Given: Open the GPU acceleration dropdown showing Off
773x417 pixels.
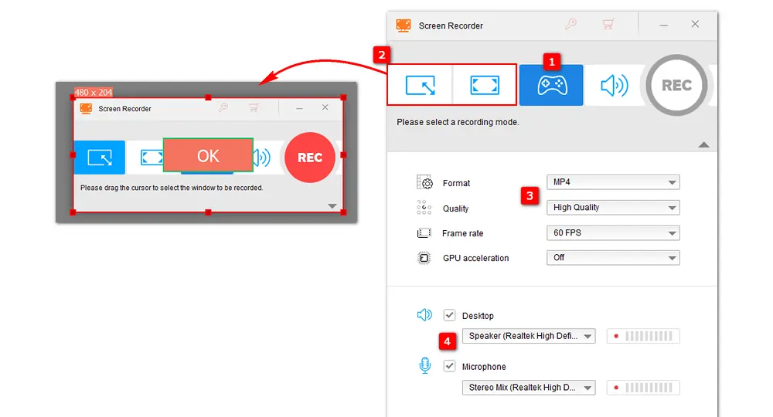Looking at the screenshot, I should (x=613, y=257).
